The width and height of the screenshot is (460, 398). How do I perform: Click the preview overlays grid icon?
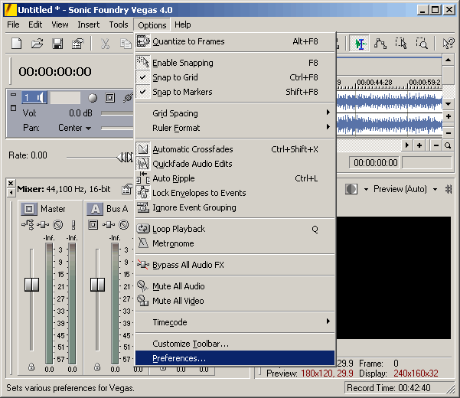(x=449, y=189)
